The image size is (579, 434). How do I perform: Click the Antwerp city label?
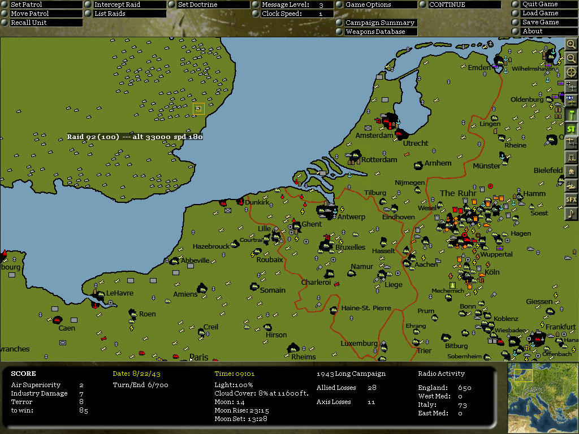pos(351,216)
